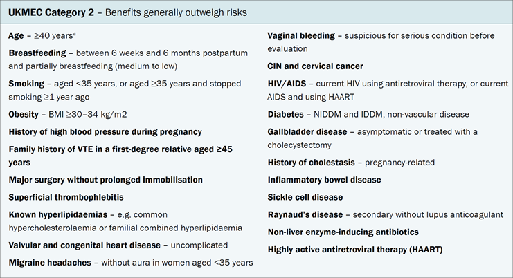Select the Diabetes entry
This screenshot has width=513, height=278.
click(x=368, y=115)
